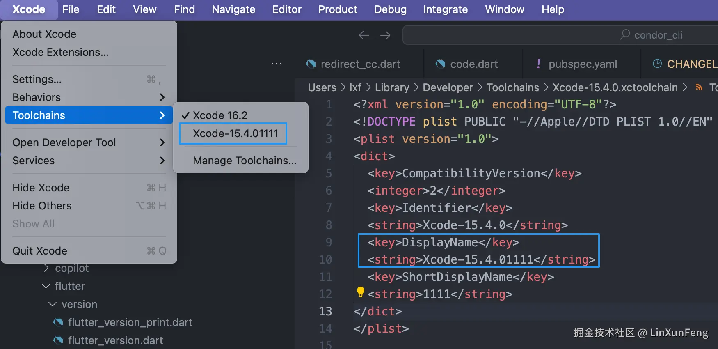Click the search magnifier icon
Image resolution: width=718 pixels, height=349 pixels.
(624, 35)
